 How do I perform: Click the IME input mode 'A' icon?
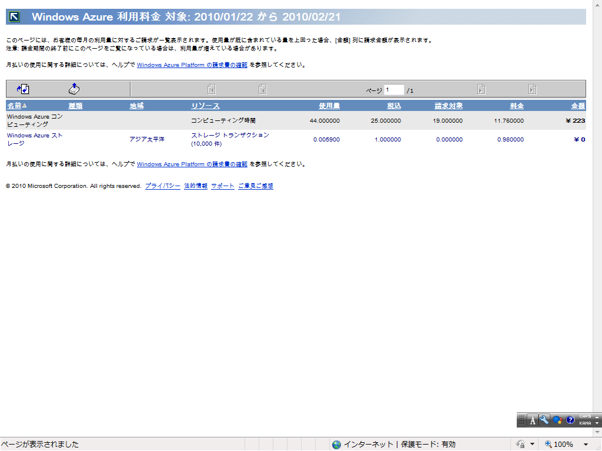click(532, 420)
